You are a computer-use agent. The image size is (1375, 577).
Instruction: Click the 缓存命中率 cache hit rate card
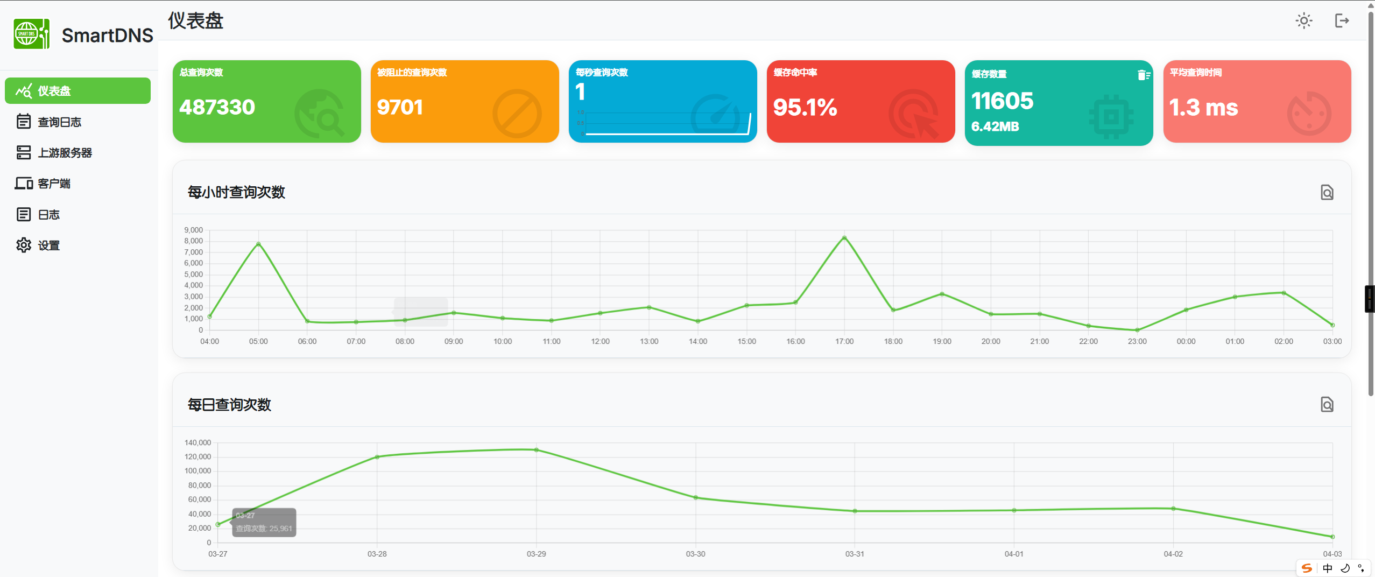860,102
